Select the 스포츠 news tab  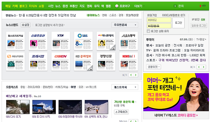coord(113,15)
